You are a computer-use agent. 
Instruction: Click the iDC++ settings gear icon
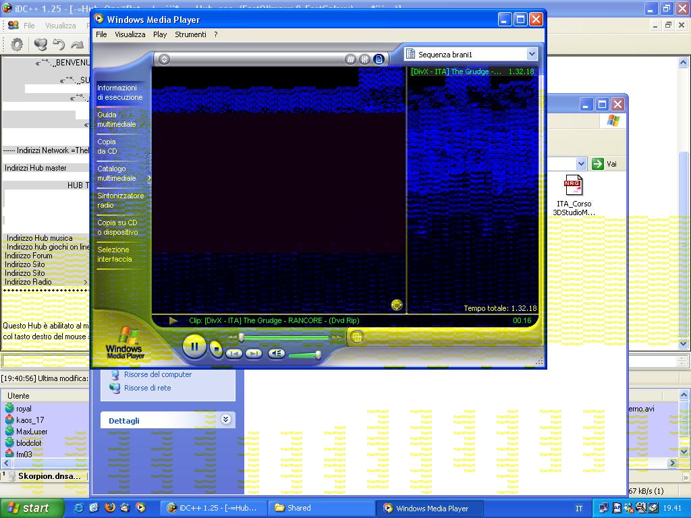click(x=17, y=44)
